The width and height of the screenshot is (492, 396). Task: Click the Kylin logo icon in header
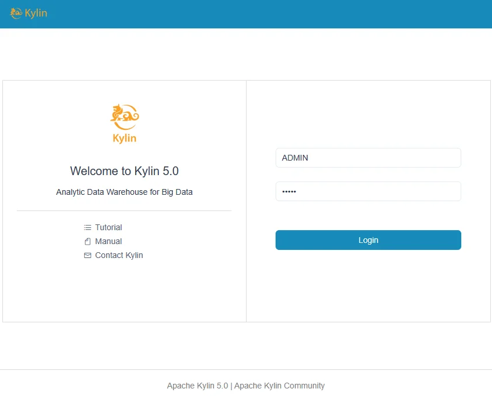16,13
